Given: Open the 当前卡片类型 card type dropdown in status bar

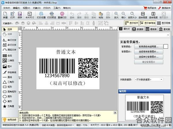Looking at the screenshot, I should tap(58, 125).
